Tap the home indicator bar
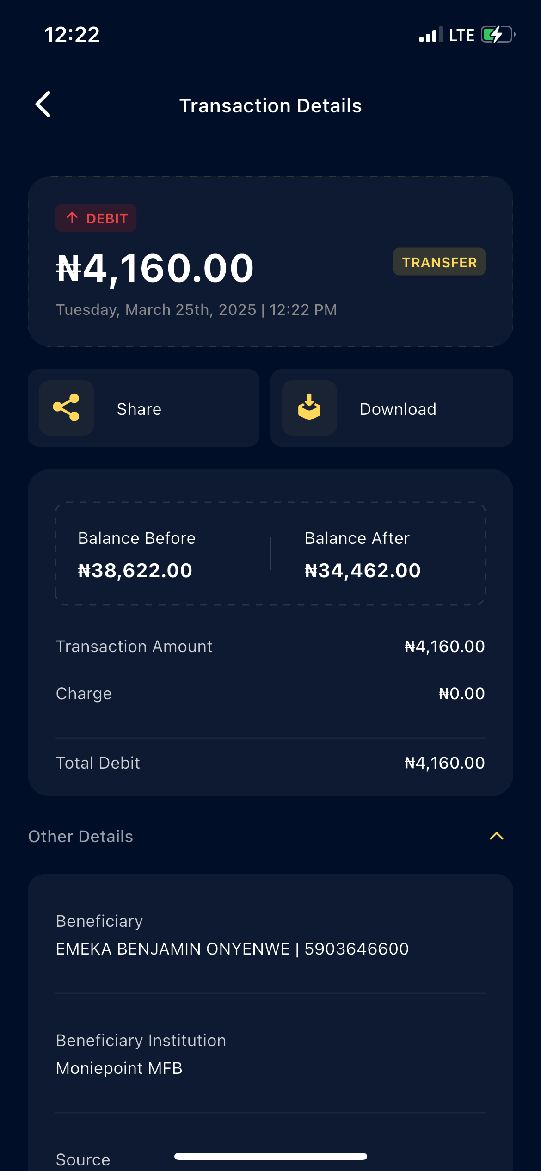The height and width of the screenshot is (1171, 541). pyautogui.click(x=270, y=1157)
